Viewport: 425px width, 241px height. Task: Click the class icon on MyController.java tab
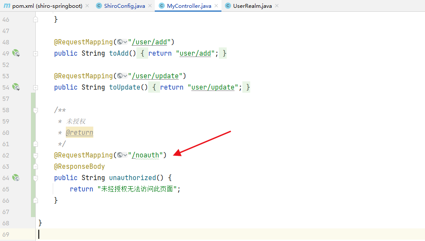pos(162,6)
